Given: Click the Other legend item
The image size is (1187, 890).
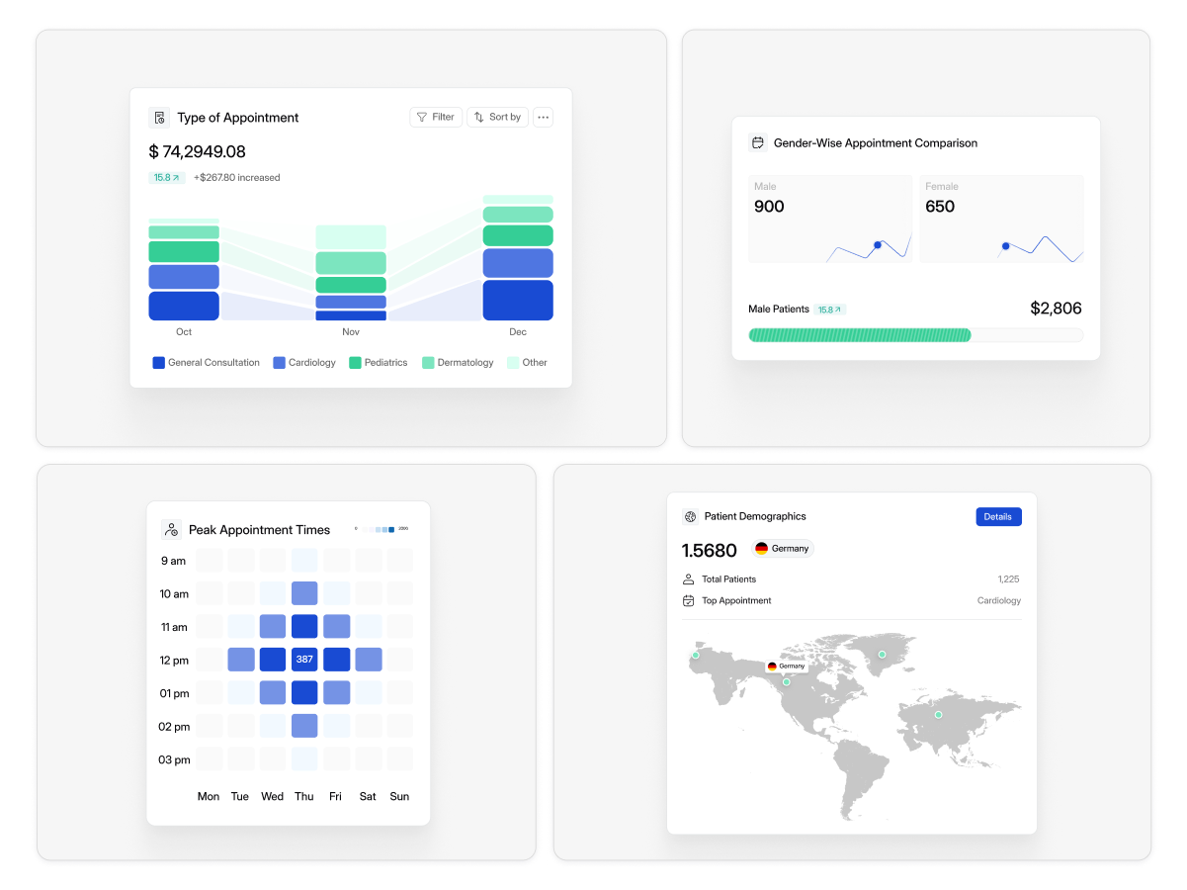Looking at the screenshot, I should [x=527, y=363].
